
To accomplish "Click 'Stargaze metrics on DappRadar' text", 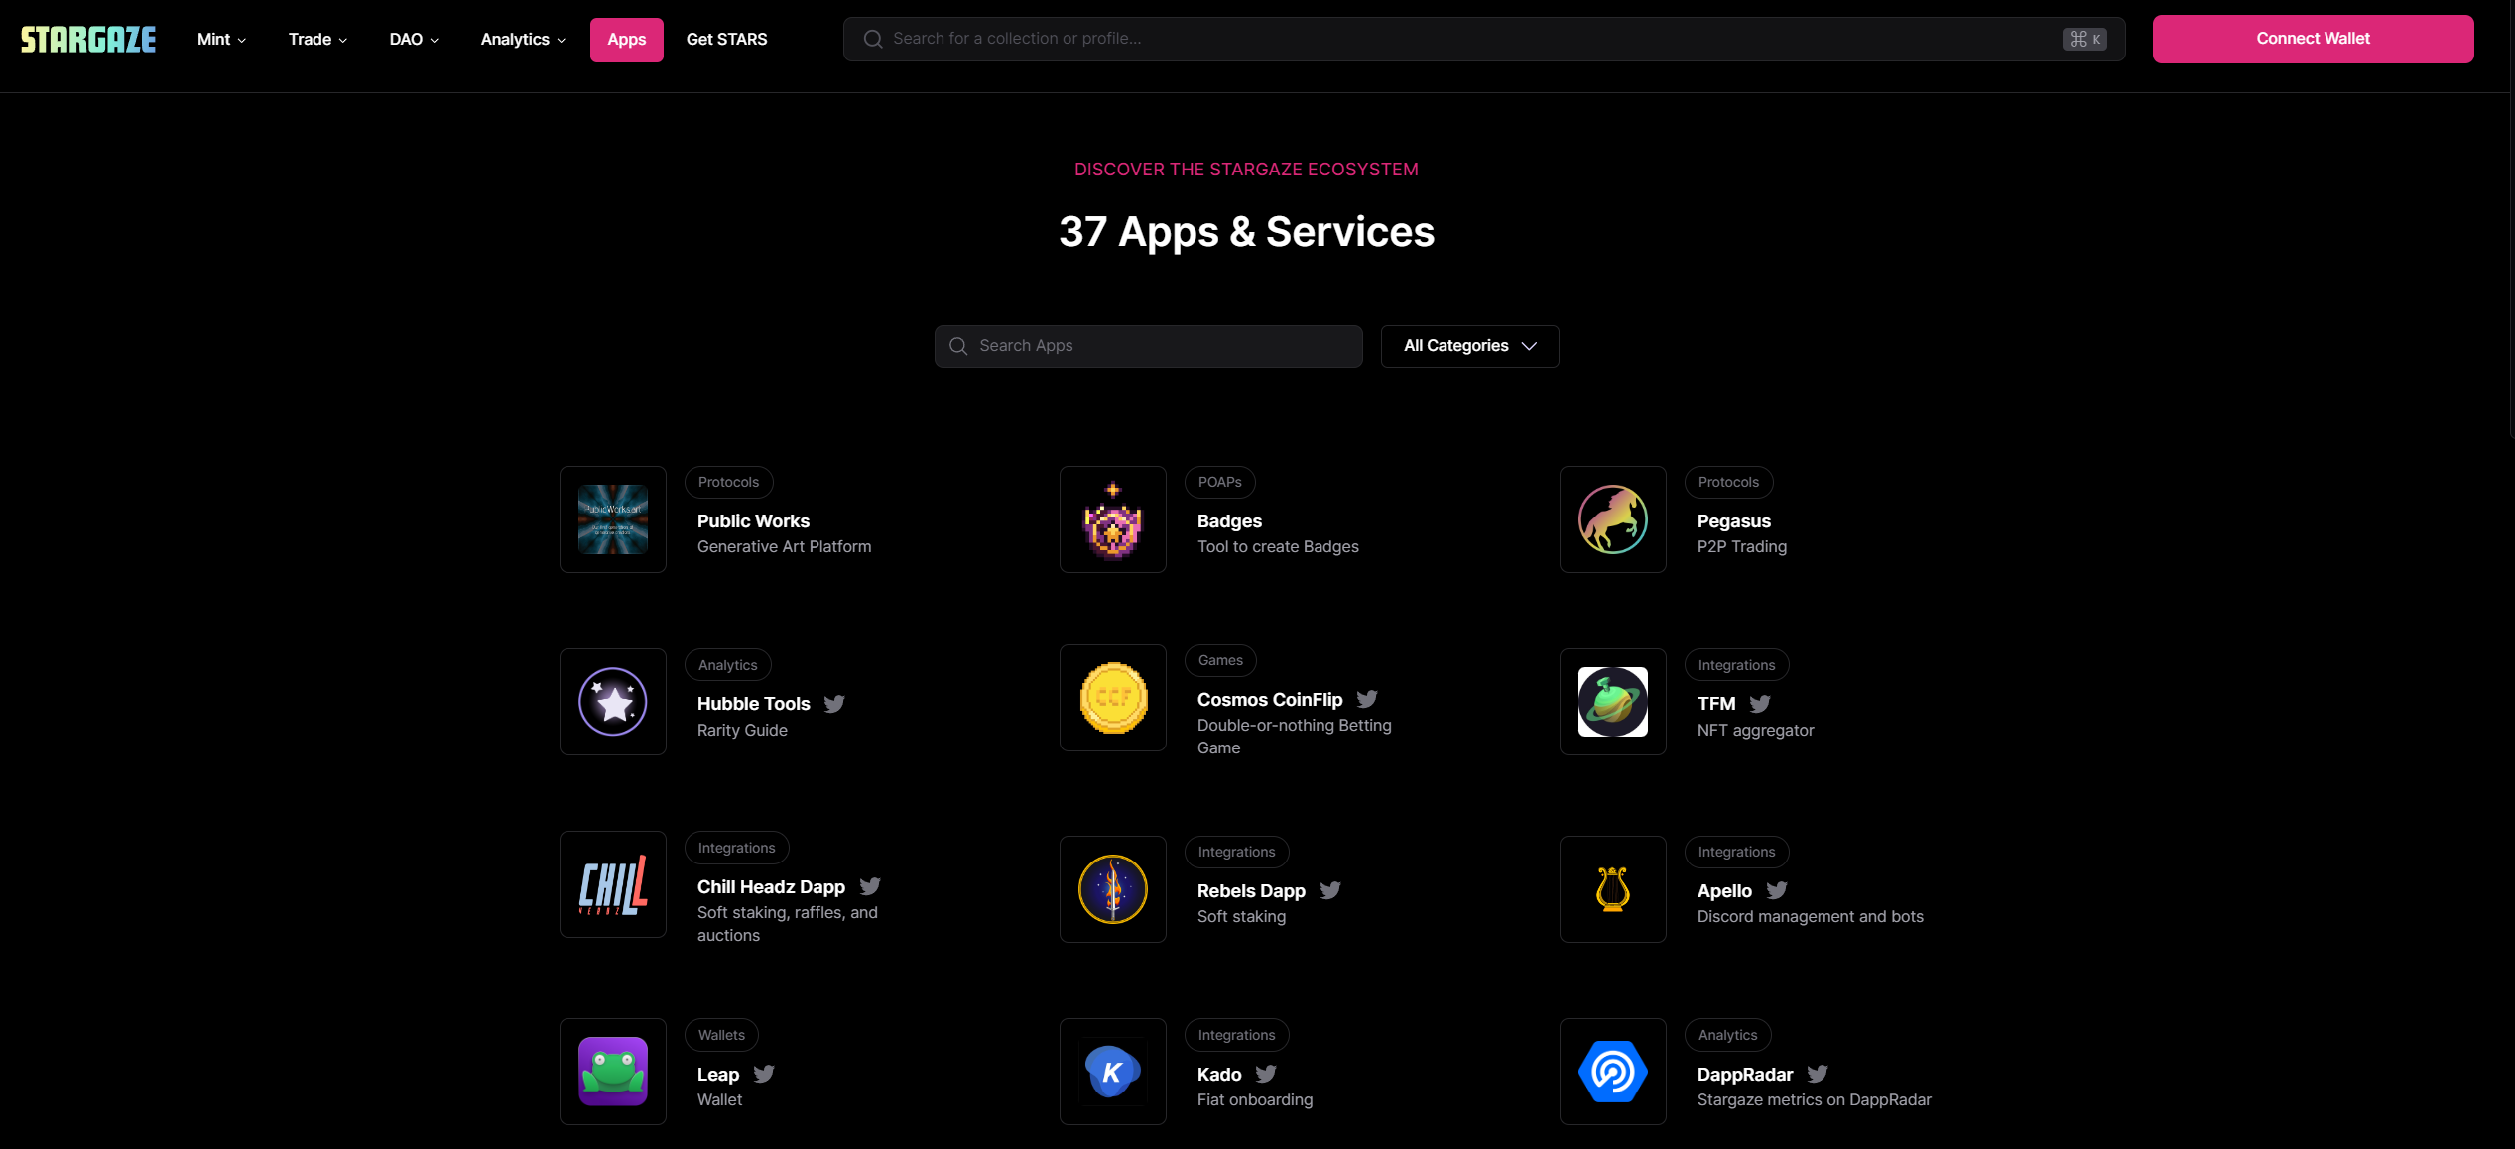I will click(1814, 1100).
